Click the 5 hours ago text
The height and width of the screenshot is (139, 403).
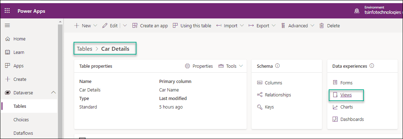tap(171, 107)
